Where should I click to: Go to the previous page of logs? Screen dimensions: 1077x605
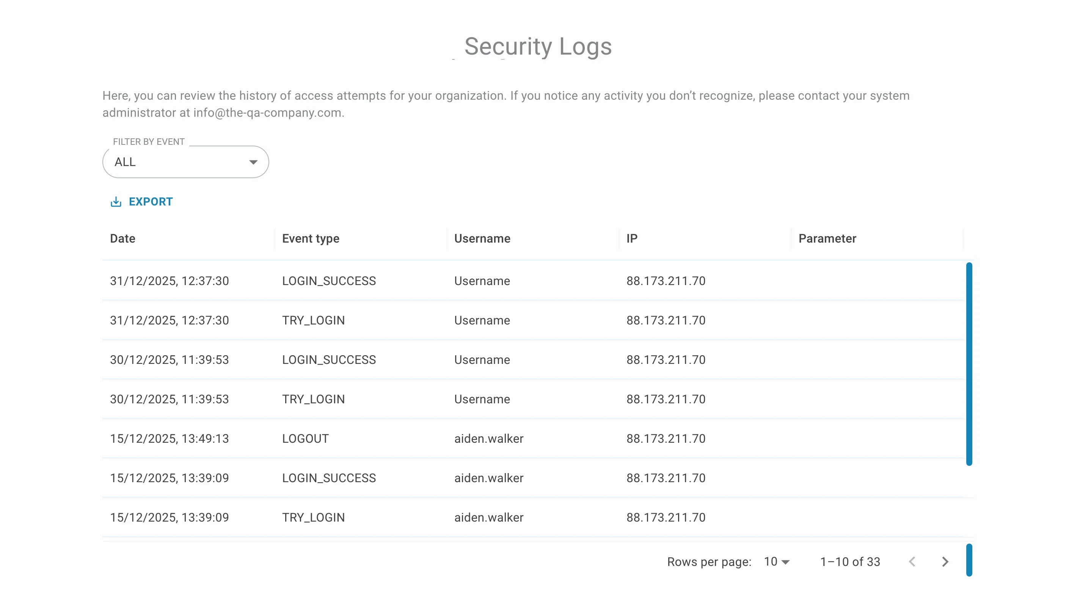[x=912, y=561]
